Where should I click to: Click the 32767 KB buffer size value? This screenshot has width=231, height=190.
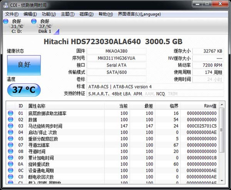click(x=208, y=51)
